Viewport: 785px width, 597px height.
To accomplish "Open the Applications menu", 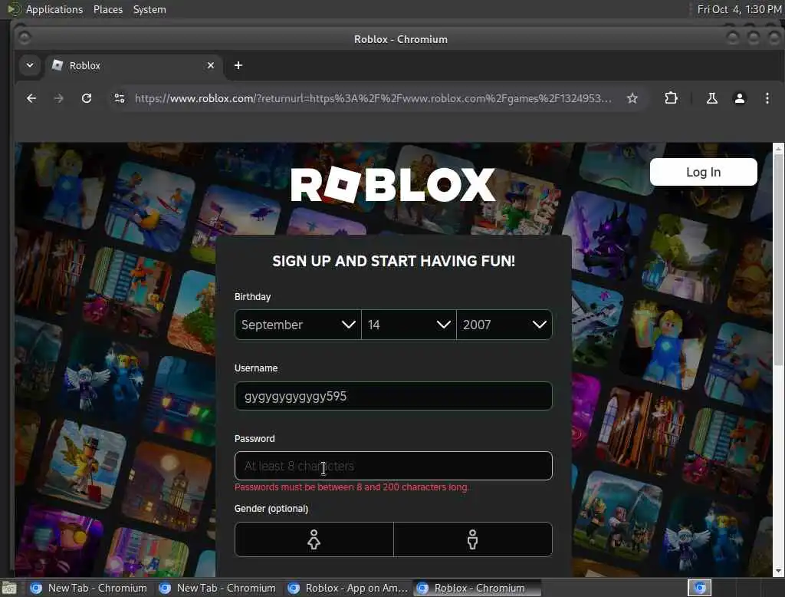I will [x=54, y=9].
